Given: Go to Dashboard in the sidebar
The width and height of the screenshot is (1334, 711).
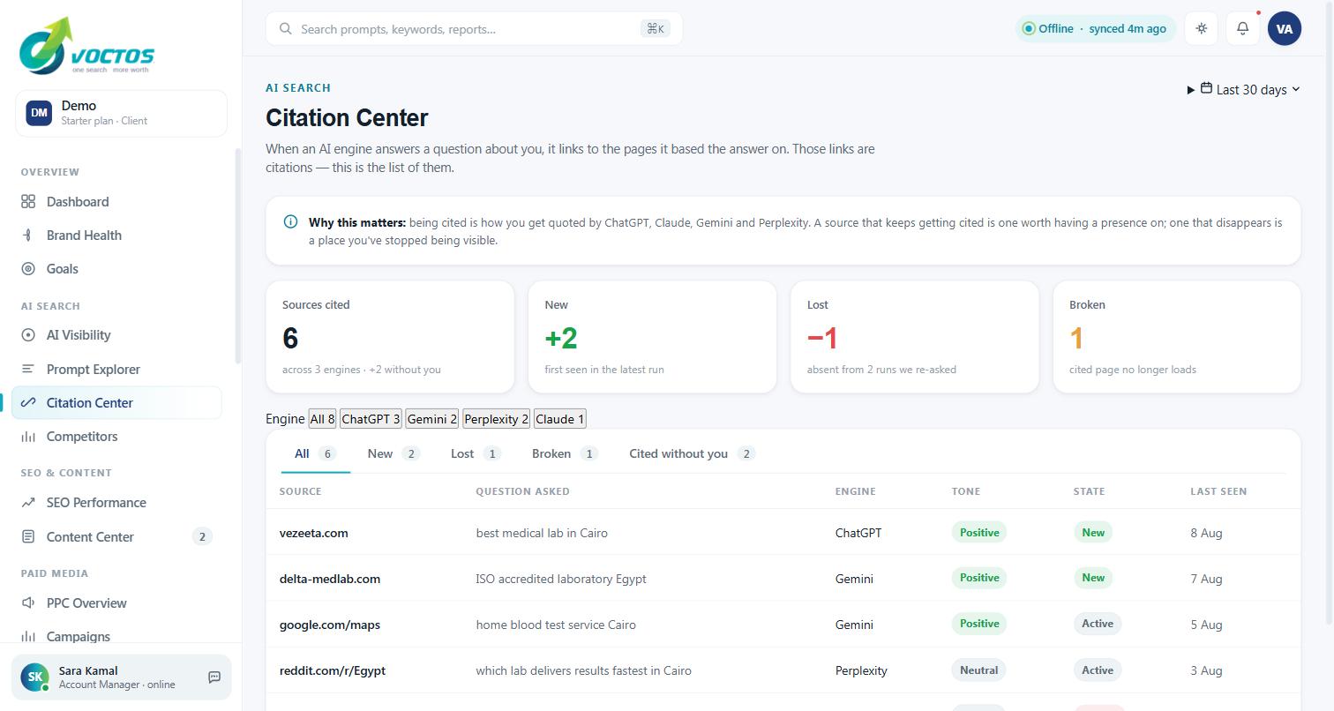Looking at the screenshot, I should click(116, 202).
